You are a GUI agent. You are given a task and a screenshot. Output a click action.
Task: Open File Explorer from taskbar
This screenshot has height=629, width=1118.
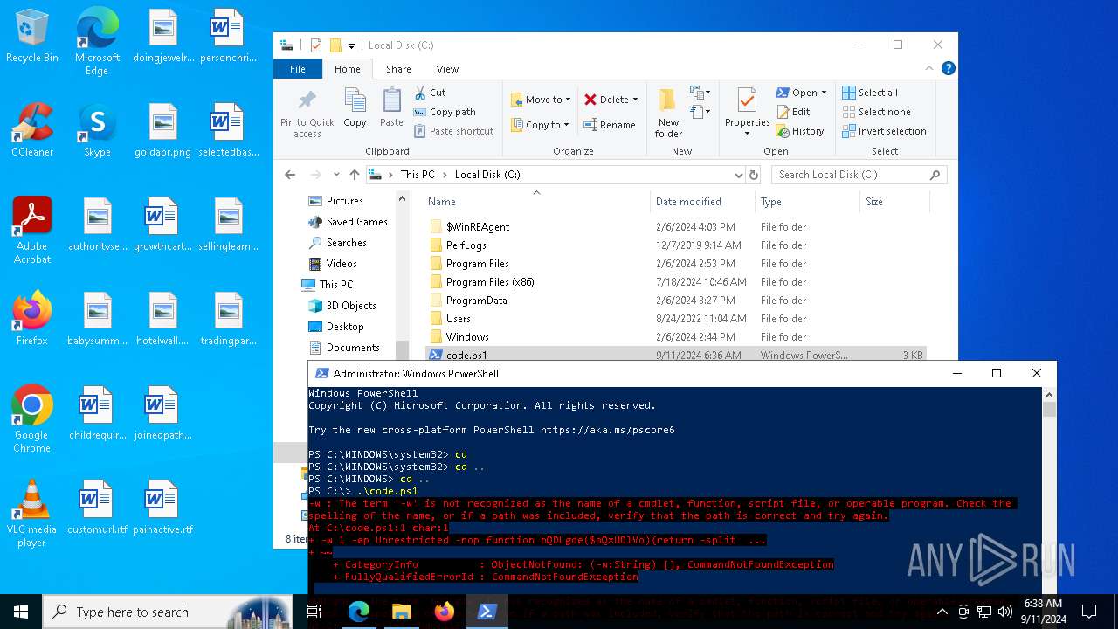click(x=402, y=612)
